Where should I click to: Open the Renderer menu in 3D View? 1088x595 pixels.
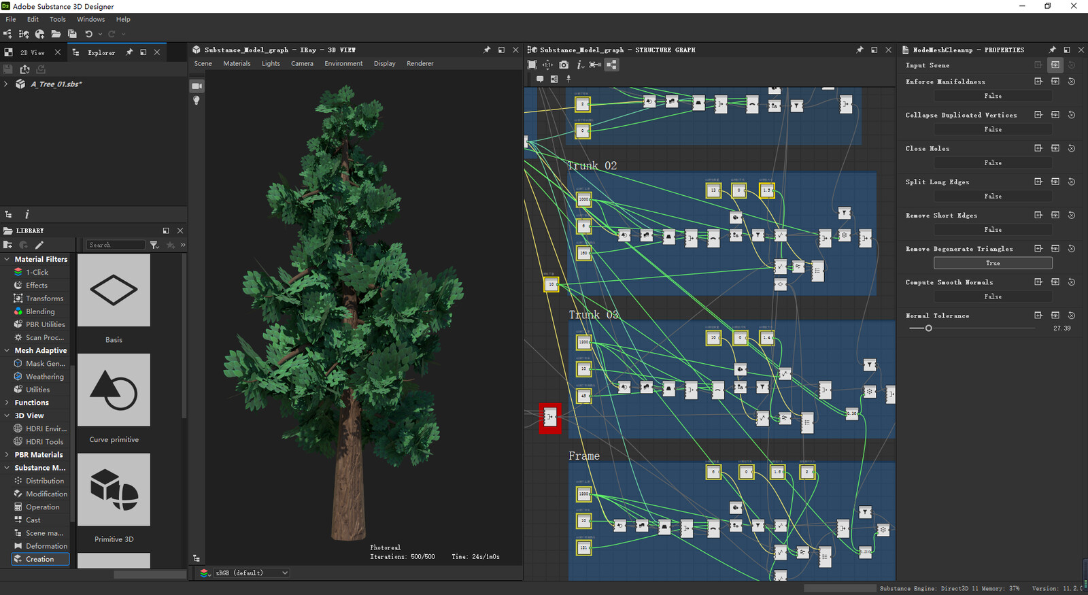coord(420,63)
